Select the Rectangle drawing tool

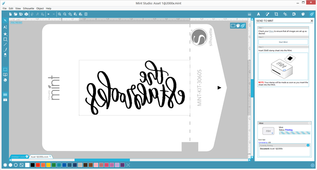click(5, 39)
